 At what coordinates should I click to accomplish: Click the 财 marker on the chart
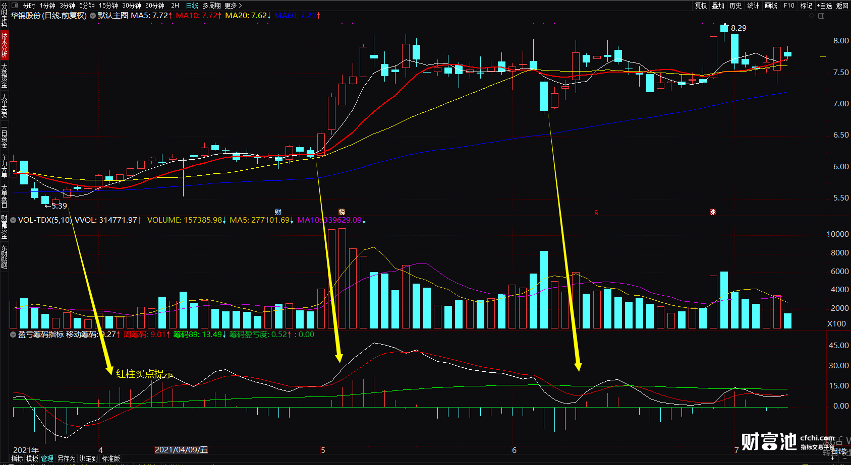[x=278, y=212]
